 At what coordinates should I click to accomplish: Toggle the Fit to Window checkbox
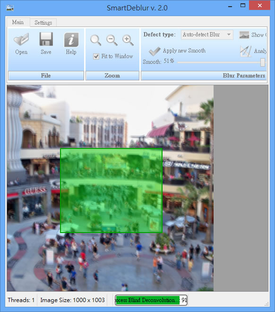tap(96, 57)
